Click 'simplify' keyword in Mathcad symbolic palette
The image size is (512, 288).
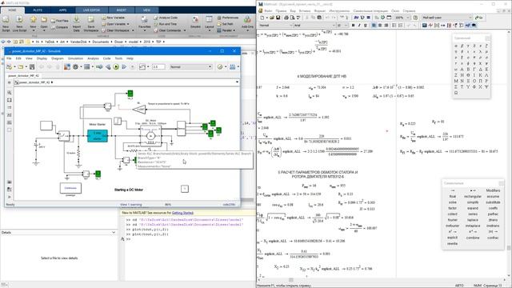point(473,202)
